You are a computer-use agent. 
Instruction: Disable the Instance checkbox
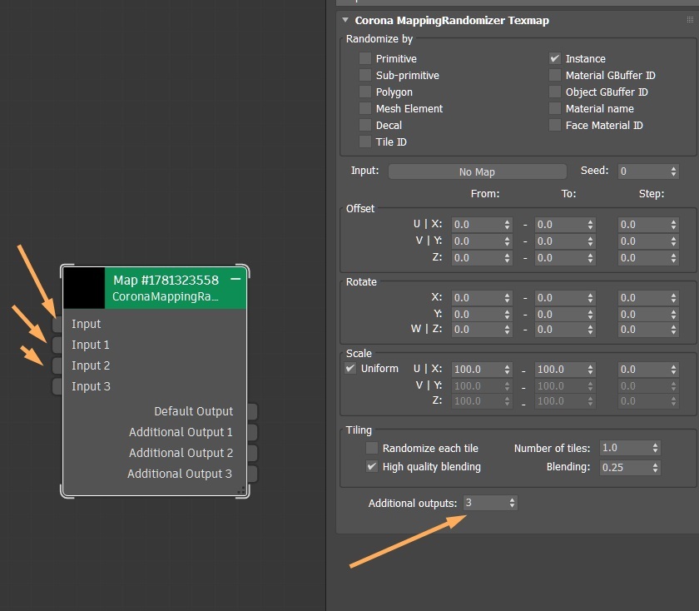tap(555, 59)
